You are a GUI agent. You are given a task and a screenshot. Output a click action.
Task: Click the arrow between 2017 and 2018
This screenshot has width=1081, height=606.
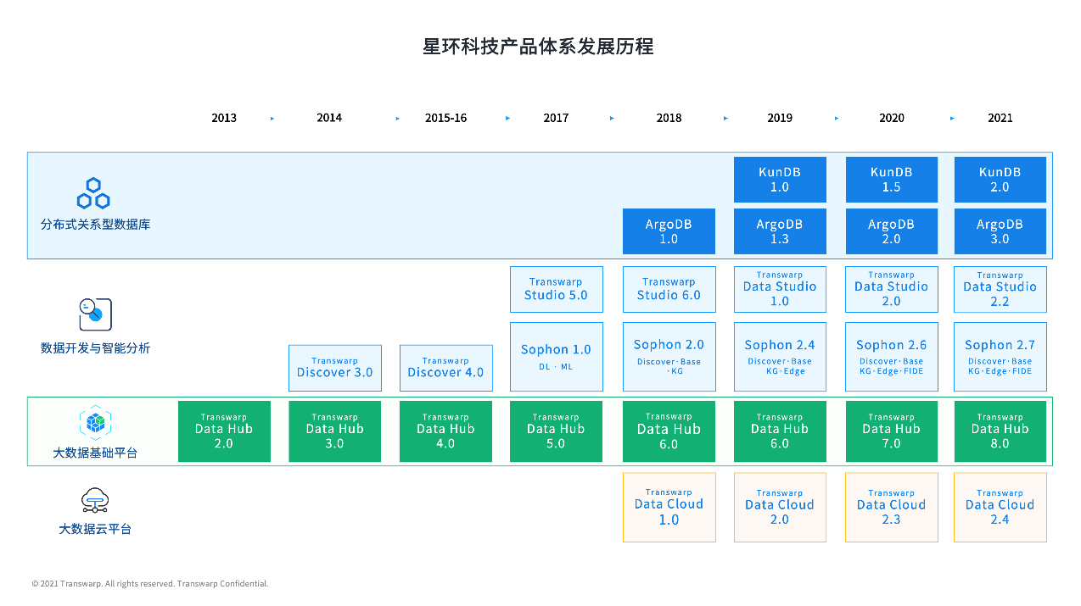tap(612, 119)
